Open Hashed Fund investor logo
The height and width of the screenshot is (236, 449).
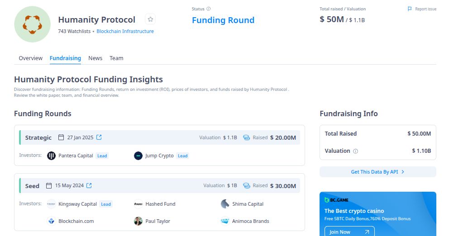[x=139, y=204]
